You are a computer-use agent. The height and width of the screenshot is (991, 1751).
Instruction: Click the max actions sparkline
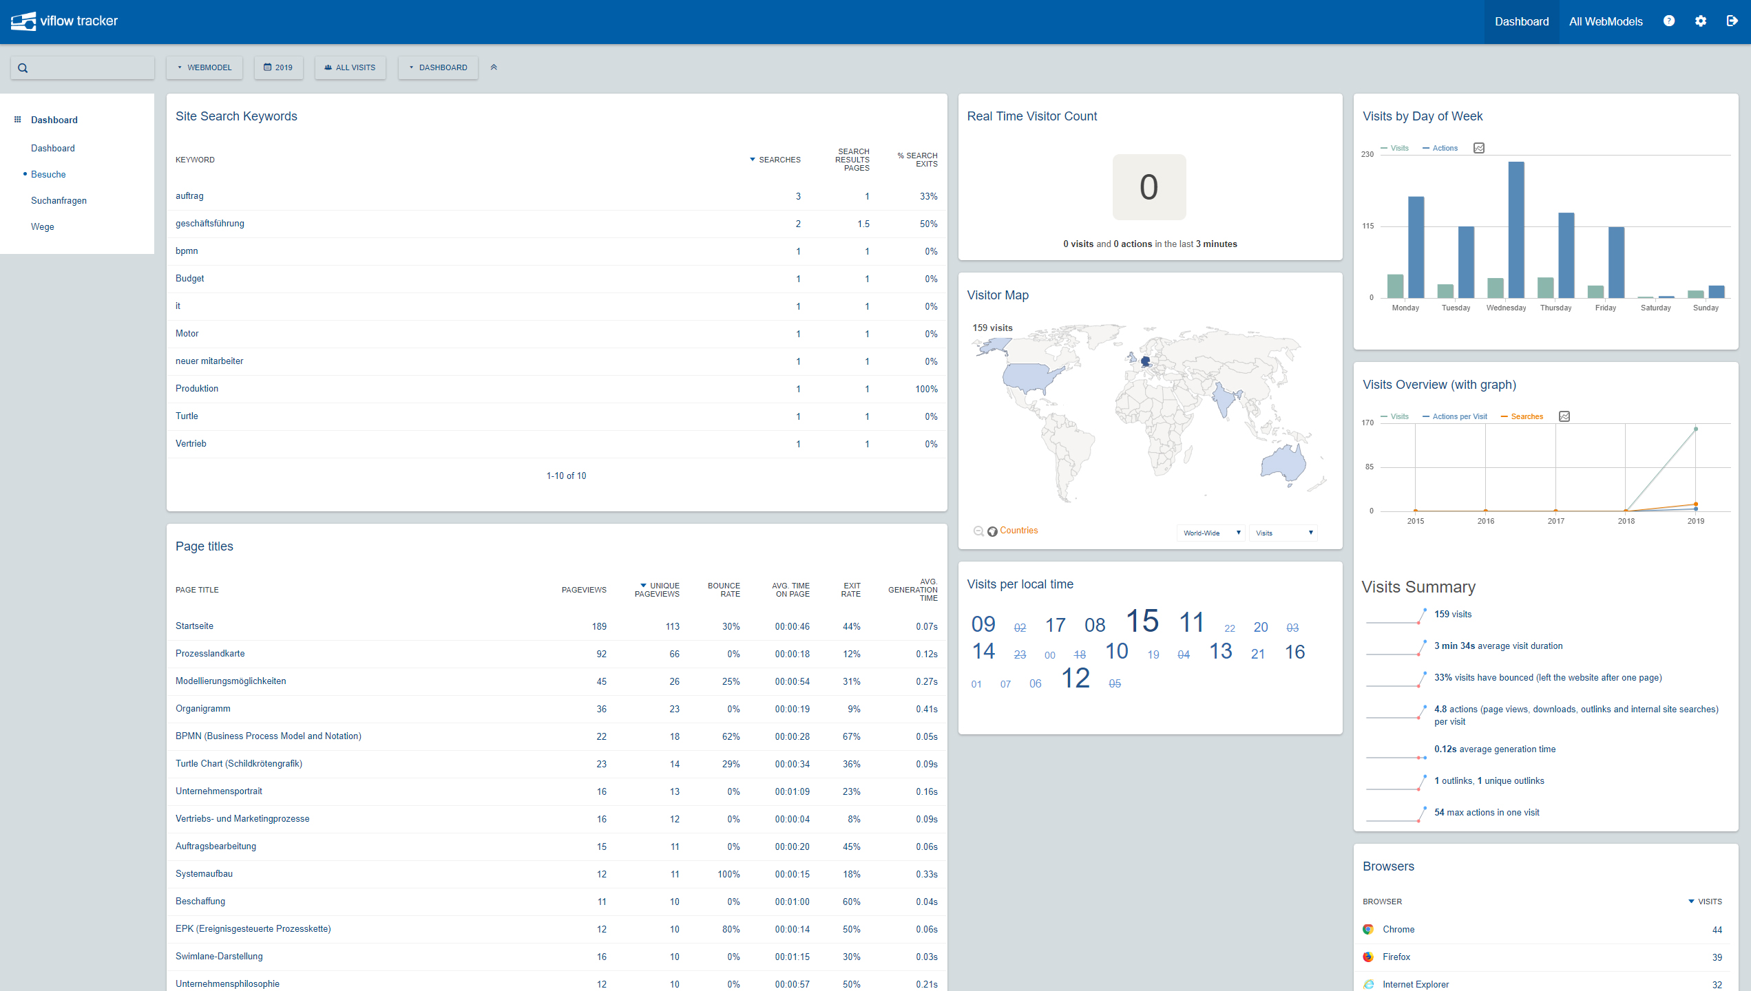pos(1396,815)
